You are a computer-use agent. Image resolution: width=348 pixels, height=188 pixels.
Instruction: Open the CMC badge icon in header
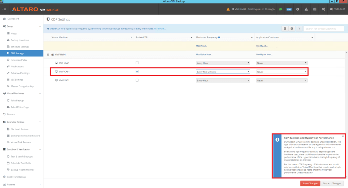click(289, 9)
